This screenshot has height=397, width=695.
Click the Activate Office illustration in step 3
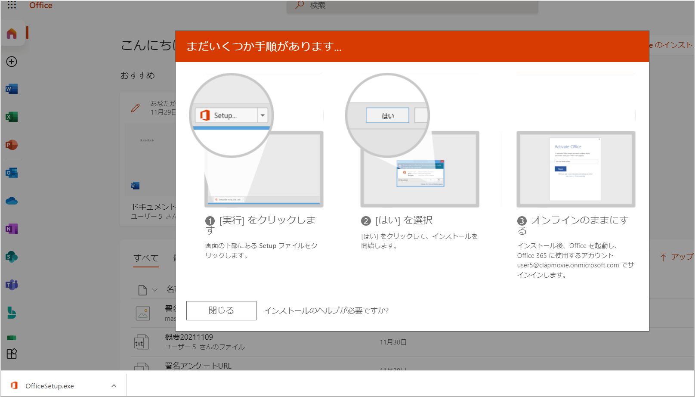click(576, 169)
